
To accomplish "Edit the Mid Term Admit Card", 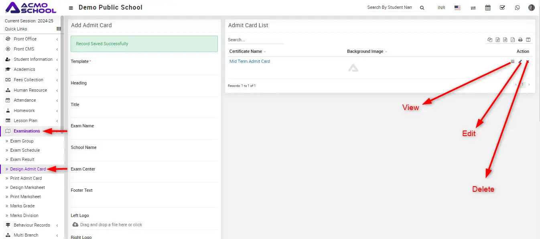I will tap(520, 62).
